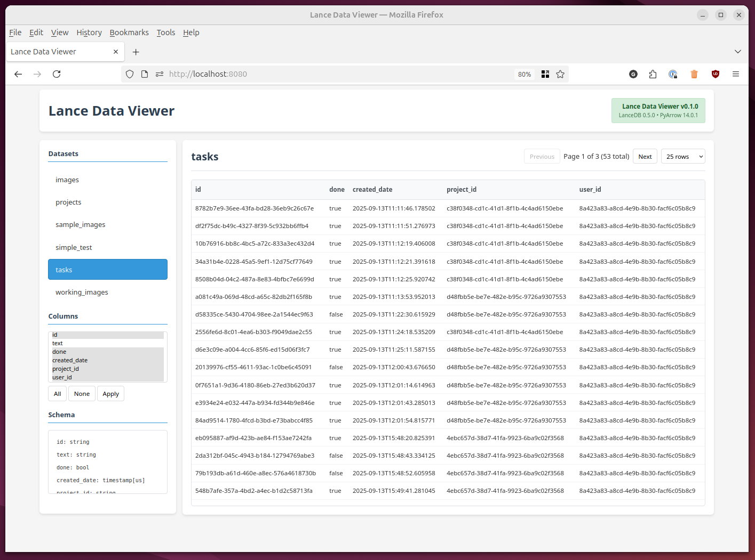Open the uBlock Origin extension icon

tap(715, 74)
